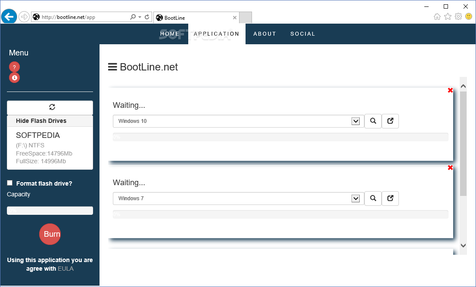
Task: Toggle the hamburger menu next to BootLine.net
Action: [112, 67]
